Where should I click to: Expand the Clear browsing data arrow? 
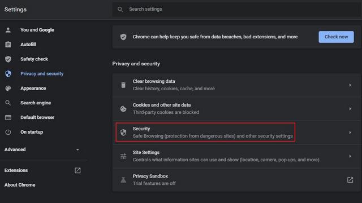pyautogui.click(x=350, y=85)
